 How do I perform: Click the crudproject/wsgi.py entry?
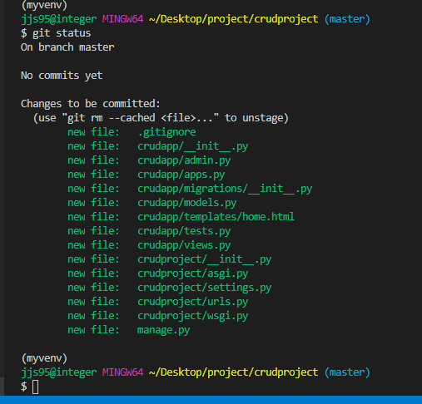point(193,316)
